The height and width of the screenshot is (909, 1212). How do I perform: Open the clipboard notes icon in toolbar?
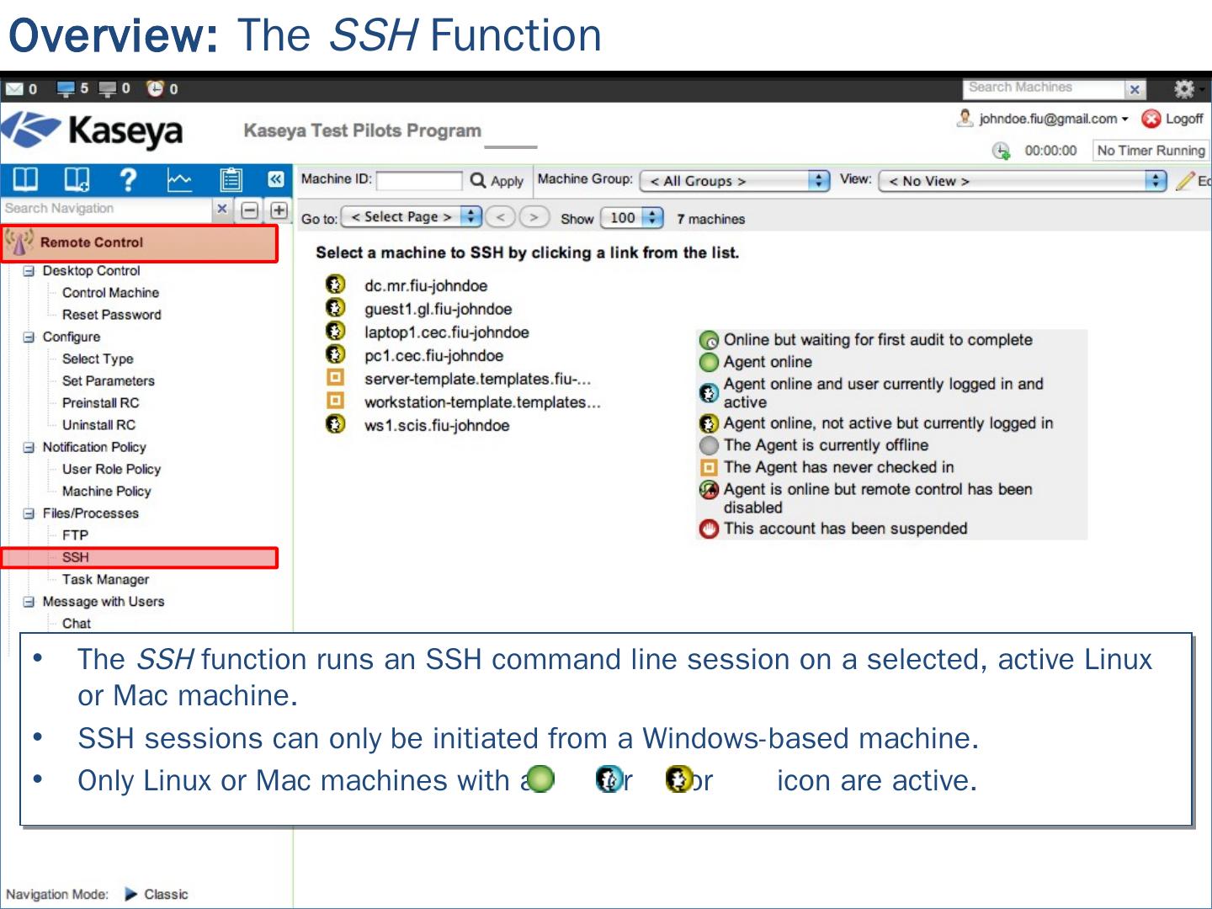click(x=231, y=179)
